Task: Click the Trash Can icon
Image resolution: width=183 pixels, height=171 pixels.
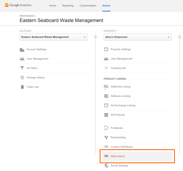Action: tap(22, 87)
